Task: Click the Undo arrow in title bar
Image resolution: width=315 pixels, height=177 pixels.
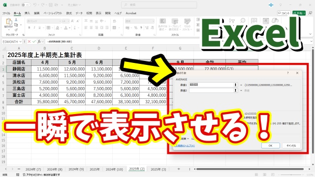Action: (35, 5)
